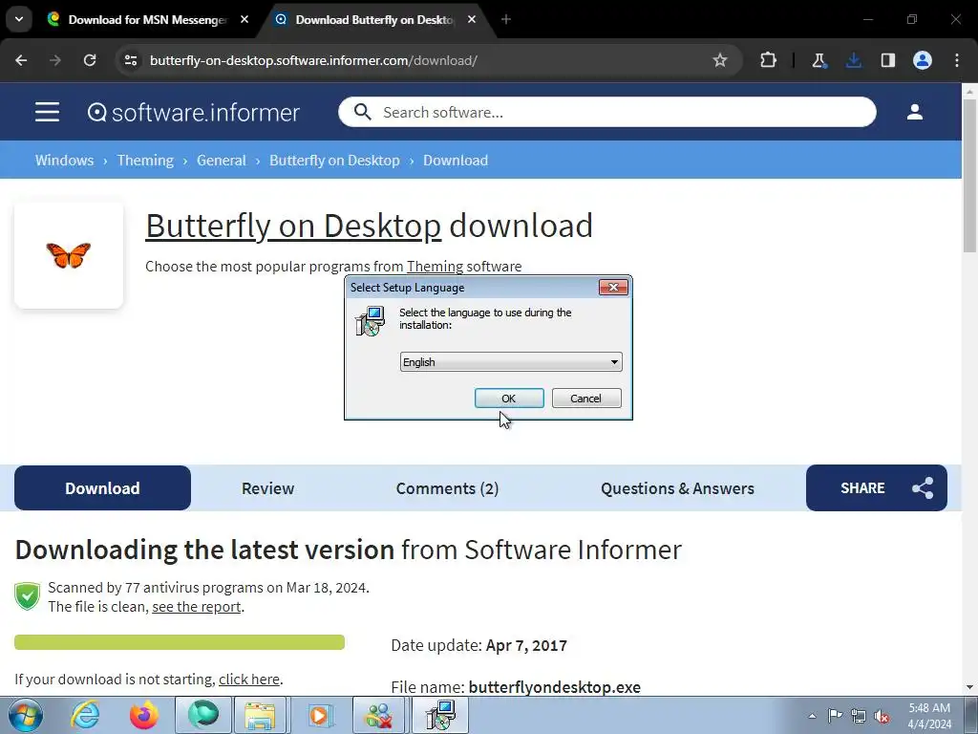
Task: Close the MSN Messenger tab
Action: [x=244, y=20]
